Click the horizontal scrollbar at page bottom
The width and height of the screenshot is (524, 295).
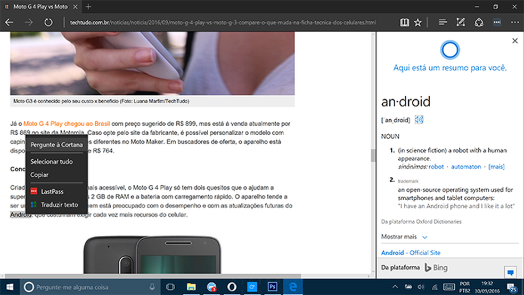click(x=153, y=276)
